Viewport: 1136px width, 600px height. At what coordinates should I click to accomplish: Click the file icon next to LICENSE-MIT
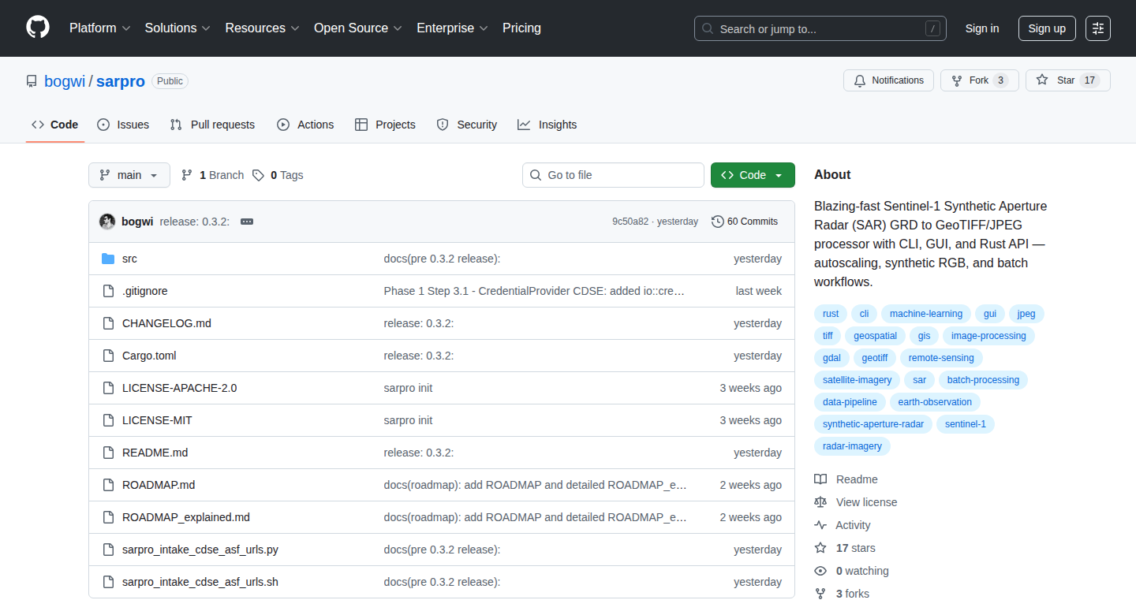point(108,420)
